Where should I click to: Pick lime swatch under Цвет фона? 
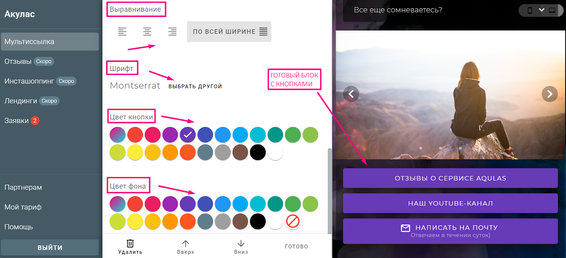point(117,221)
